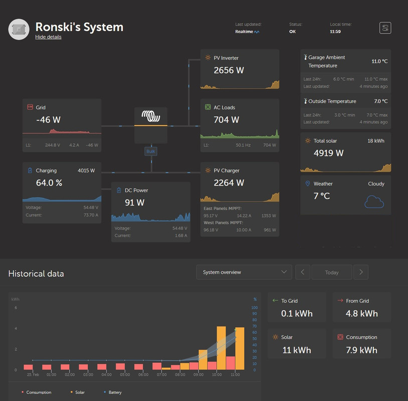
Task: Click the 11:00 red consumption bar
Action: (x=231, y=363)
